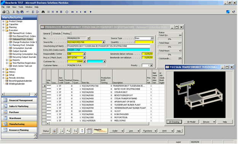Select Consumption Journals in the tree
Screen dimensions: 238x144
tap(22, 48)
